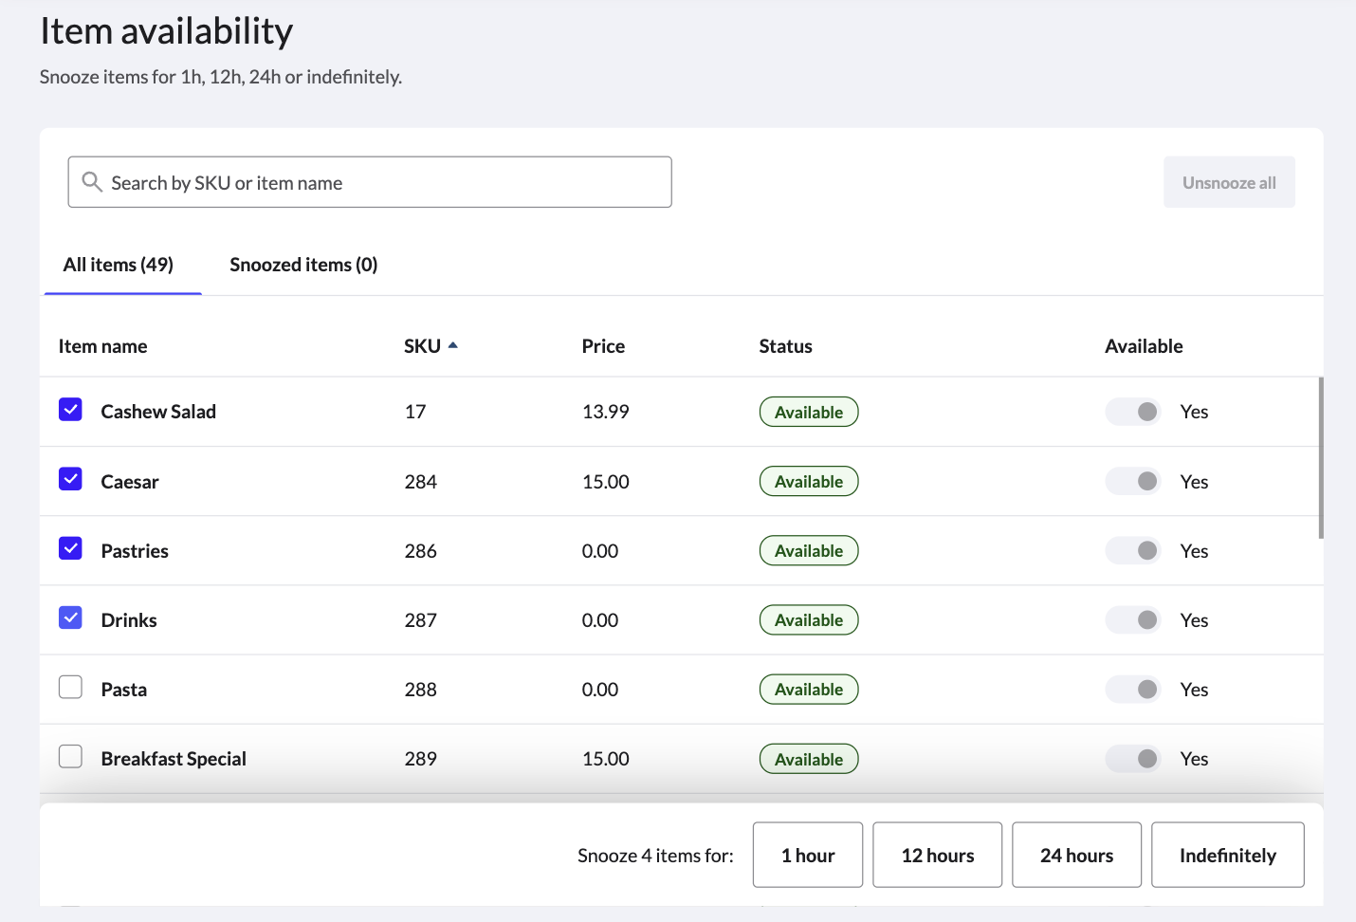Click the search by SKU input field
Screen dimensions: 1356x922
[x=370, y=181]
